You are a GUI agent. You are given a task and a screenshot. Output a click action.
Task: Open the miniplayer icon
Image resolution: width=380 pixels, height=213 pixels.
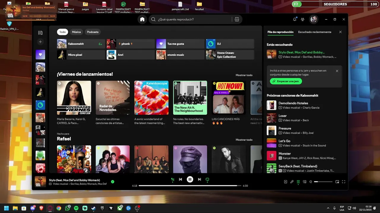337,182
